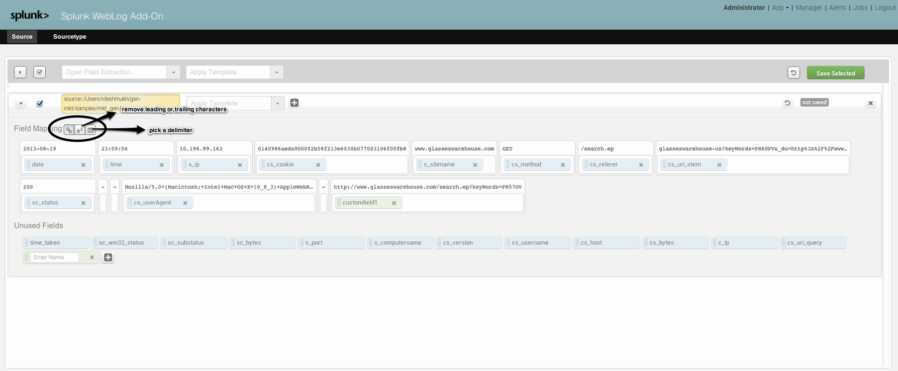Click the yellow source path label

[120, 103]
